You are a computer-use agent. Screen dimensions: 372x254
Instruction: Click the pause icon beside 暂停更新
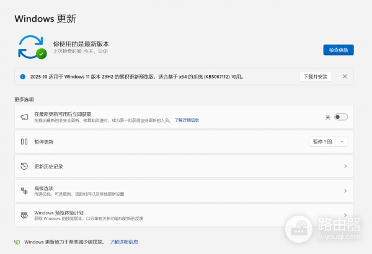point(24,142)
